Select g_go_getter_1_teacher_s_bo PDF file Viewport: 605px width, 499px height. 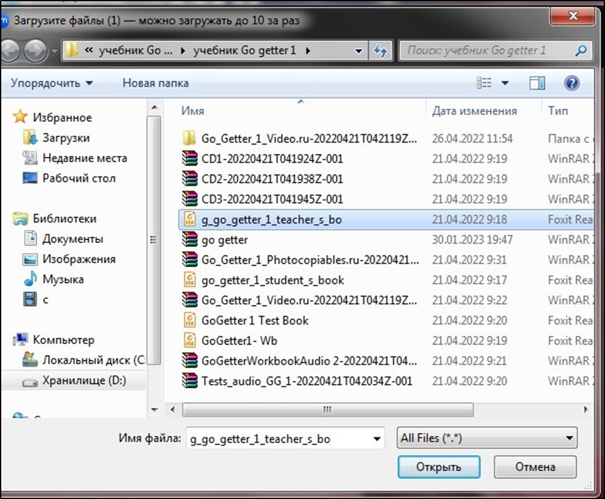[x=386, y=220]
